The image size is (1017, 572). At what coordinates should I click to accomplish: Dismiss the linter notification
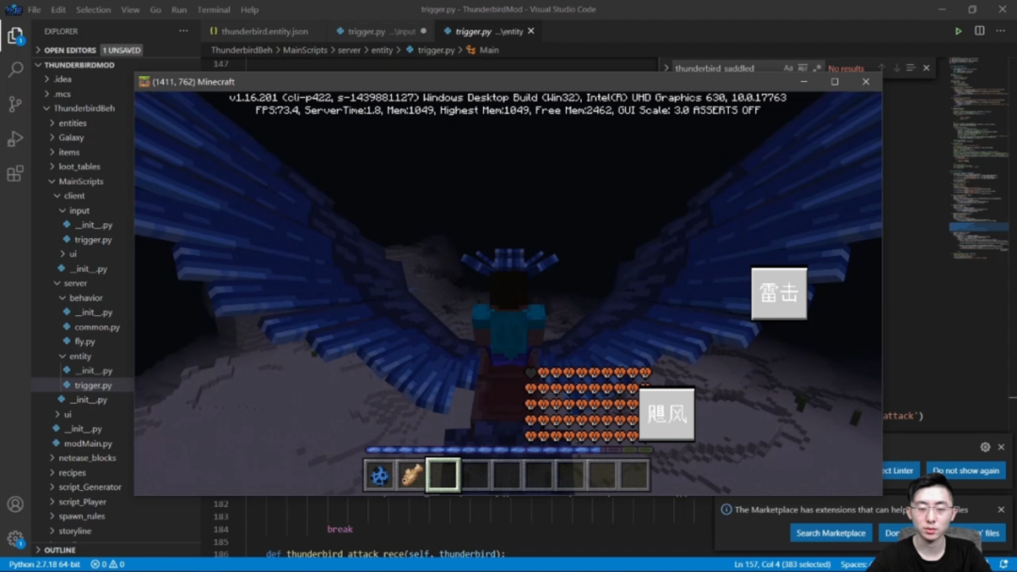pyautogui.click(x=1001, y=447)
